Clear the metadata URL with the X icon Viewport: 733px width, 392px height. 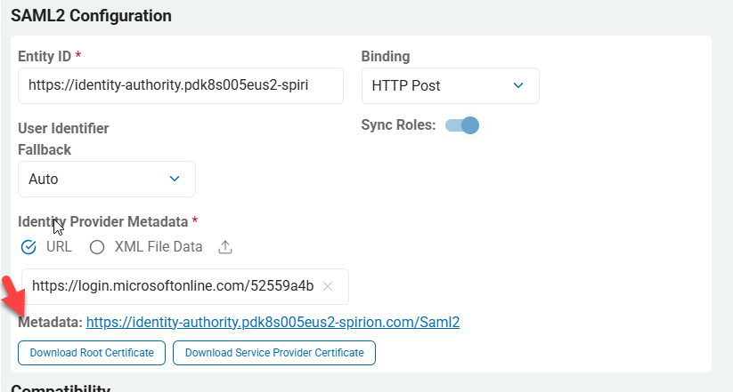(328, 286)
